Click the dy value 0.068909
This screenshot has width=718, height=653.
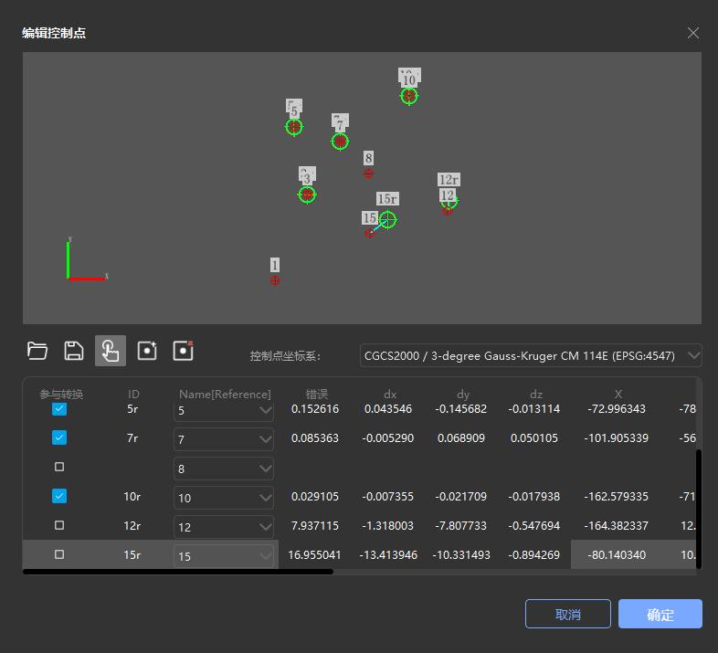[x=461, y=438]
